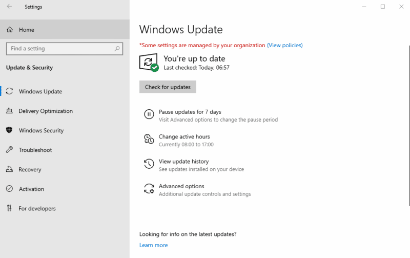This screenshot has height=258, width=410.
Task: Click the Windows Update sync icon in sidebar
Action: coord(9,91)
